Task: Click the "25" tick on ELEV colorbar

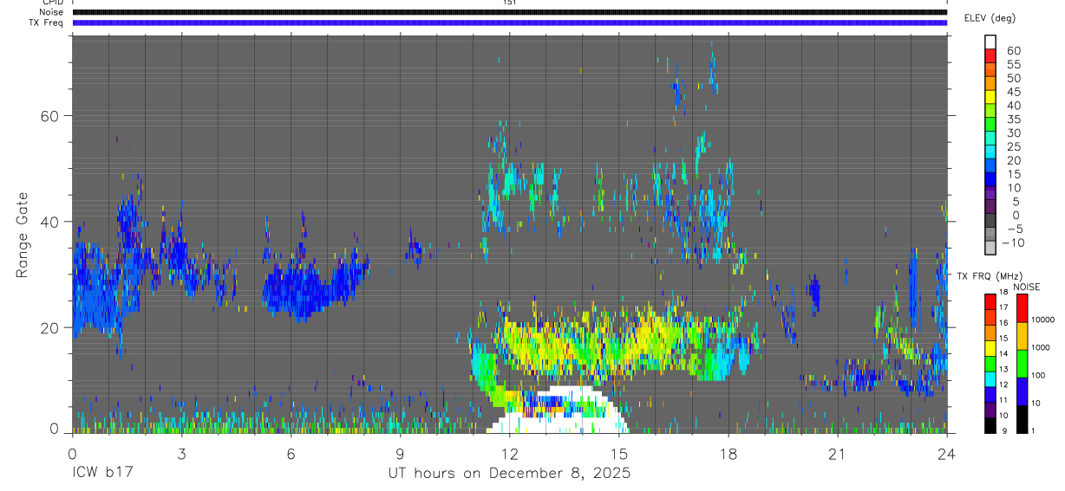Action: 1013,147
